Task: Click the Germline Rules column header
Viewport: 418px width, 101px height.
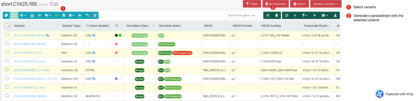Action: coord(170,26)
